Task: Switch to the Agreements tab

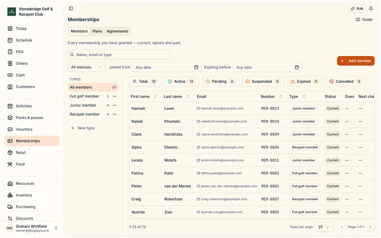Action: 117,31
